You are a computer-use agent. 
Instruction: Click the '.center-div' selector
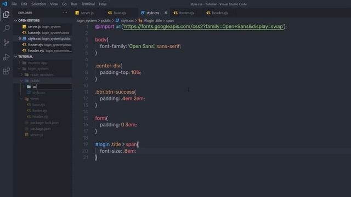coord(107,66)
